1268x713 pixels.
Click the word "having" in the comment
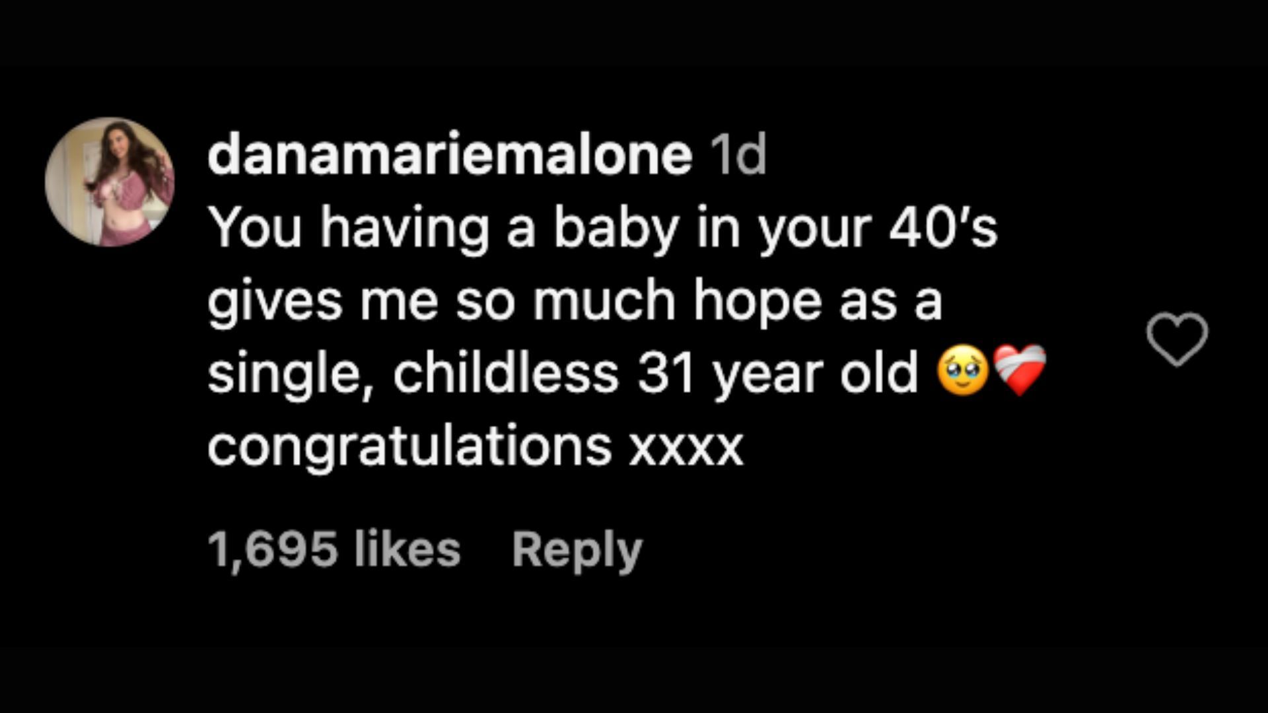pos(404,228)
